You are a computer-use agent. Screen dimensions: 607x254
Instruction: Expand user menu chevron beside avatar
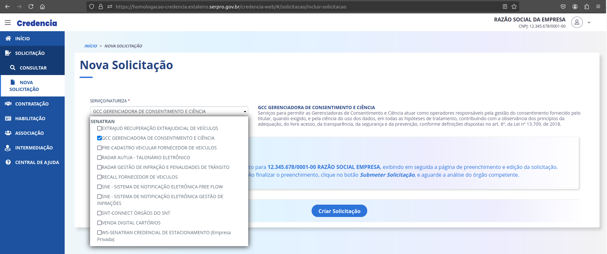[x=589, y=22]
